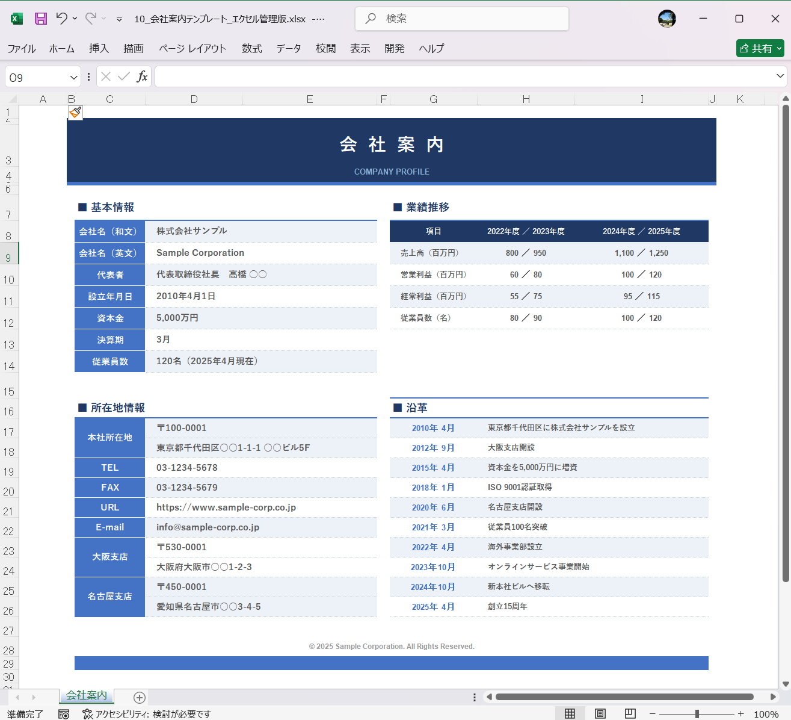Click the macro recording icon in status bar
Image resolution: width=791 pixels, height=720 pixels.
tap(64, 713)
